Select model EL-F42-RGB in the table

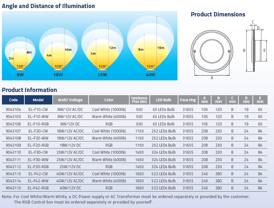click(38, 188)
